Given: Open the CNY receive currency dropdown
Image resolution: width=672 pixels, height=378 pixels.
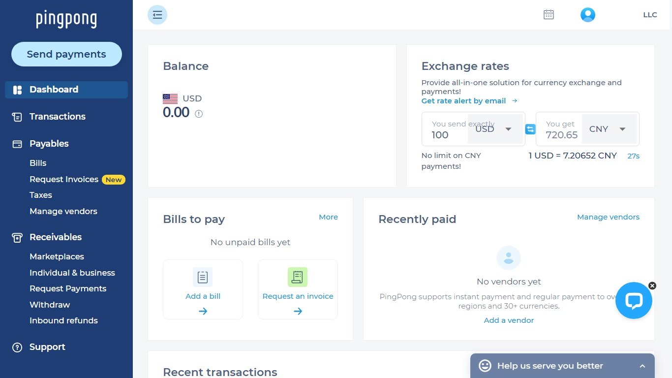Looking at the screenshot, I should (x=609, y=129).
